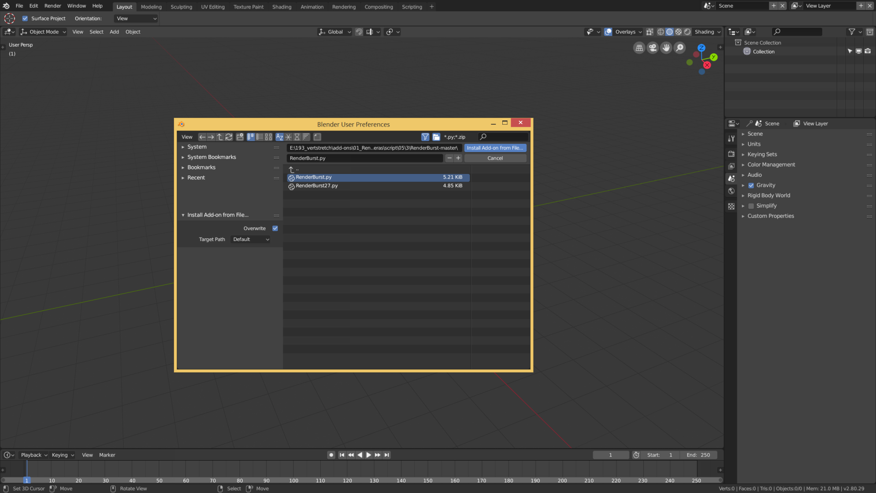This screenshot has width=876, height=493.
Task: Switch viewport to wireframe shading
Action: (661, 32)
